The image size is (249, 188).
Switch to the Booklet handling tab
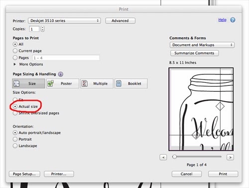pos(131,83)
